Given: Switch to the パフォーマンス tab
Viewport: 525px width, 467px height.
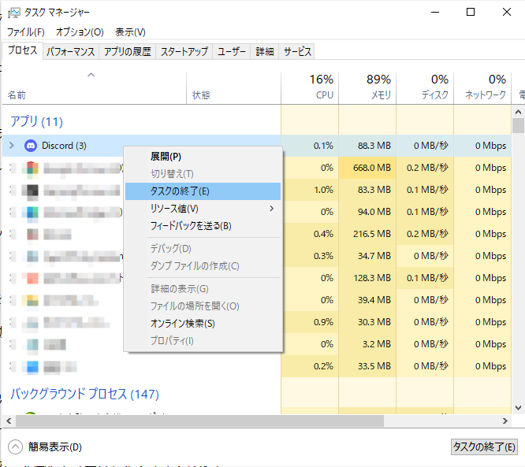Looking at the screenshot, I should click(x=71, y=51).
